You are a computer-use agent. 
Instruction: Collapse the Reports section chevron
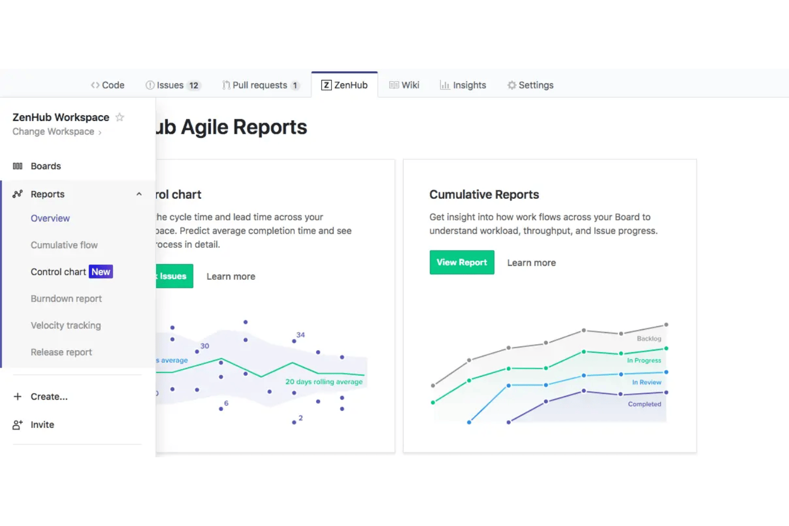tap(139, 194)
